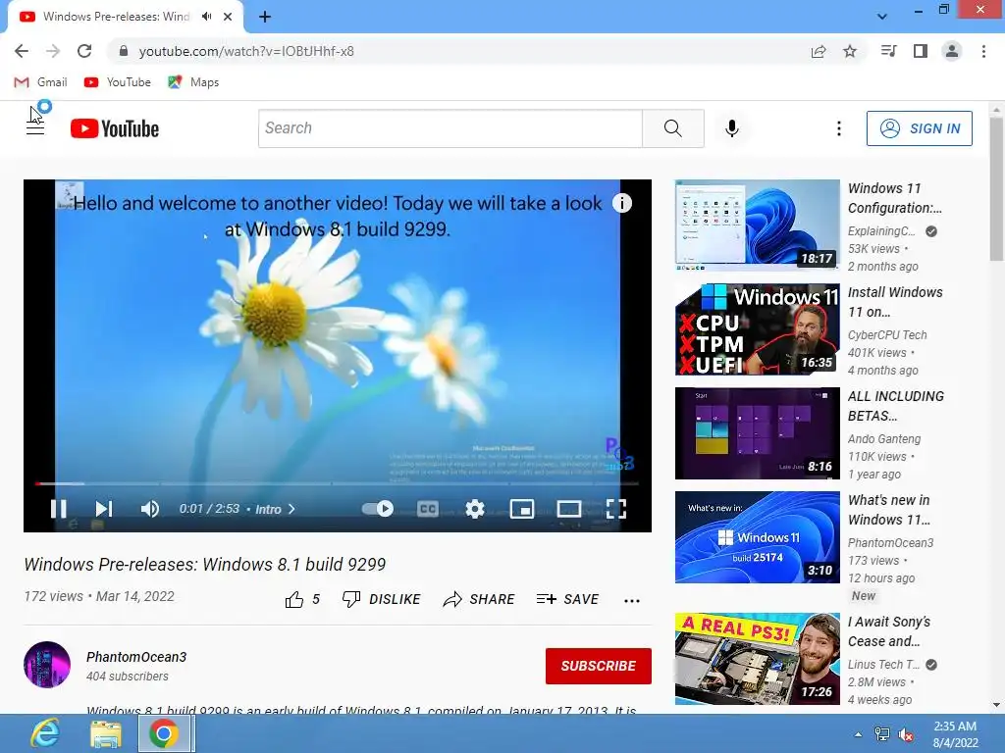Open File Explorer from taskbar
The image size is (1005, 753).
pyautogui.click(x=106, y=733)
